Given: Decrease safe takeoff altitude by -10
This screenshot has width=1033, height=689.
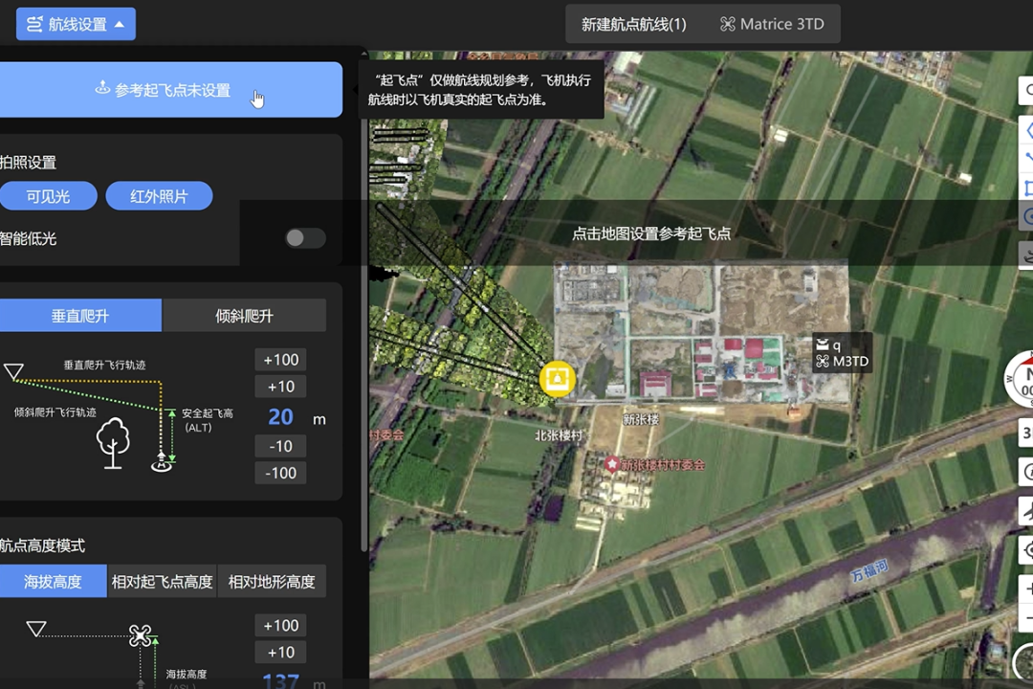Looking at the screenshot, I should (x=281, y=446).
